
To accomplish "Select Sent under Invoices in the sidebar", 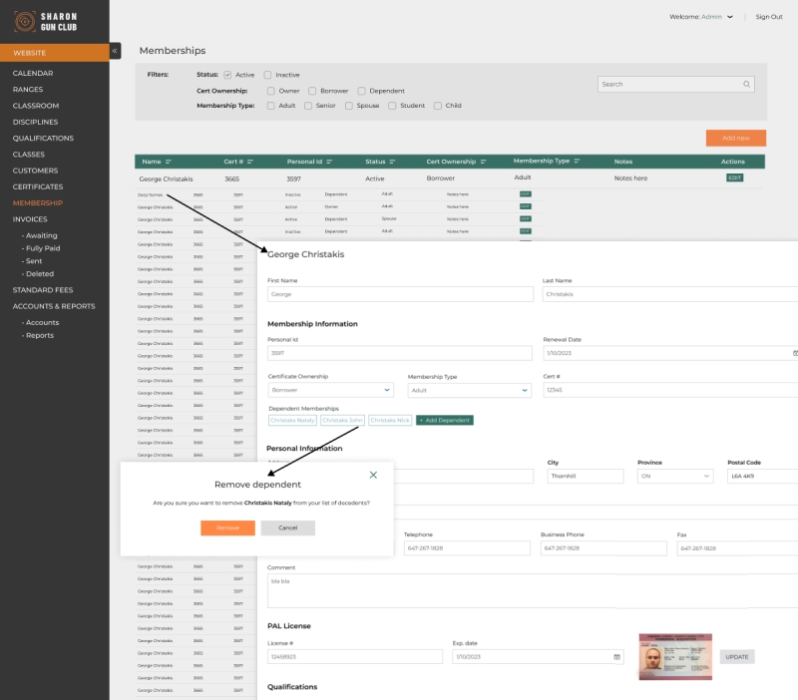I will pyautogui.click(x=35, y=261).
